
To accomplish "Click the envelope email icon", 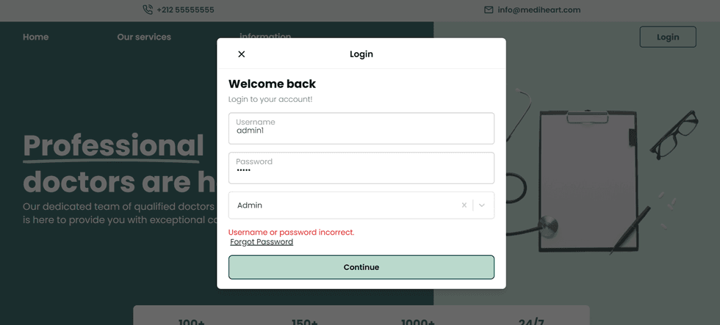I will tap(489, 10).
